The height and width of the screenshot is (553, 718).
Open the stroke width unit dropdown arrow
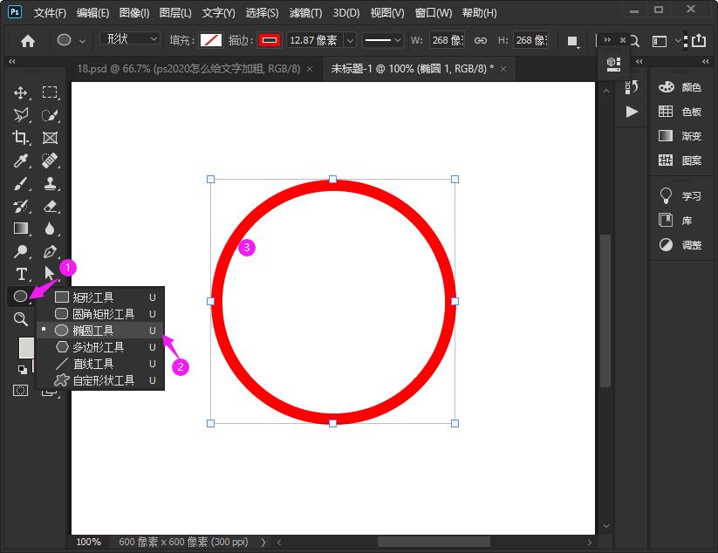(x=350, y=41)
